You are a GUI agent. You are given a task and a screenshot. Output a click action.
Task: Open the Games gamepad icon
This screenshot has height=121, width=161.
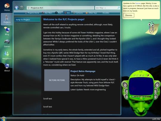[7, 43]
